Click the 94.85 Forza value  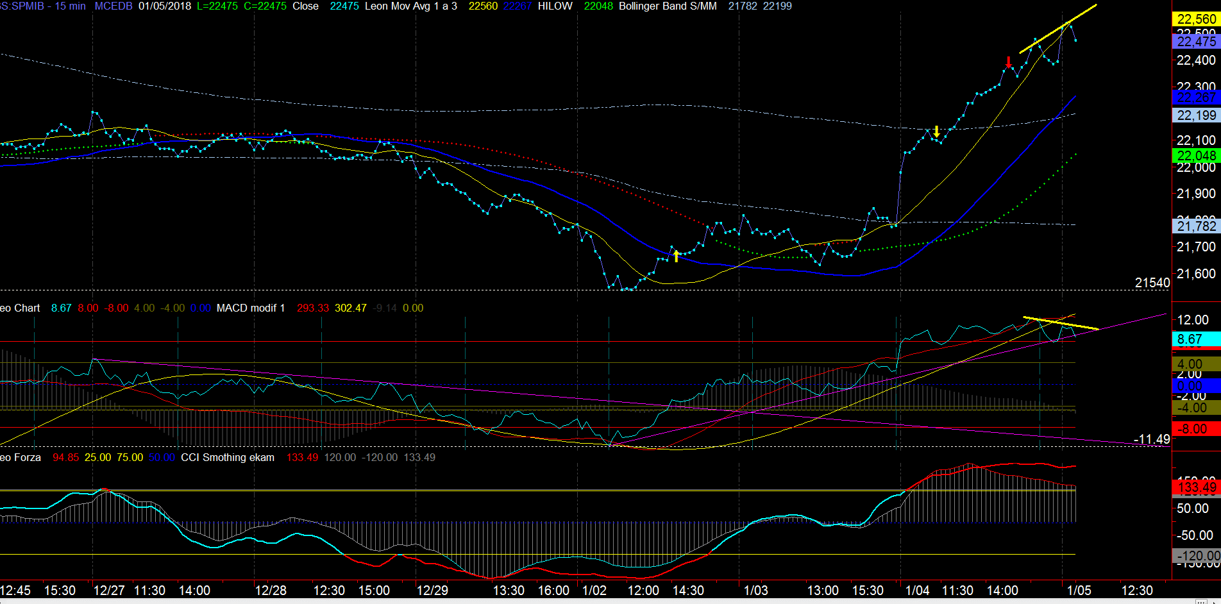66,458
